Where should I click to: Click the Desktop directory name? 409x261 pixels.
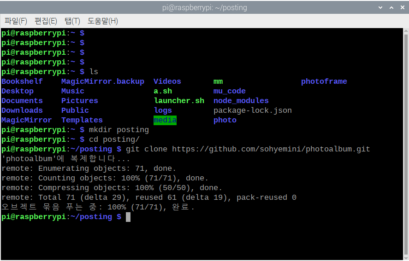pyautogui.click(x=18, y=91)
